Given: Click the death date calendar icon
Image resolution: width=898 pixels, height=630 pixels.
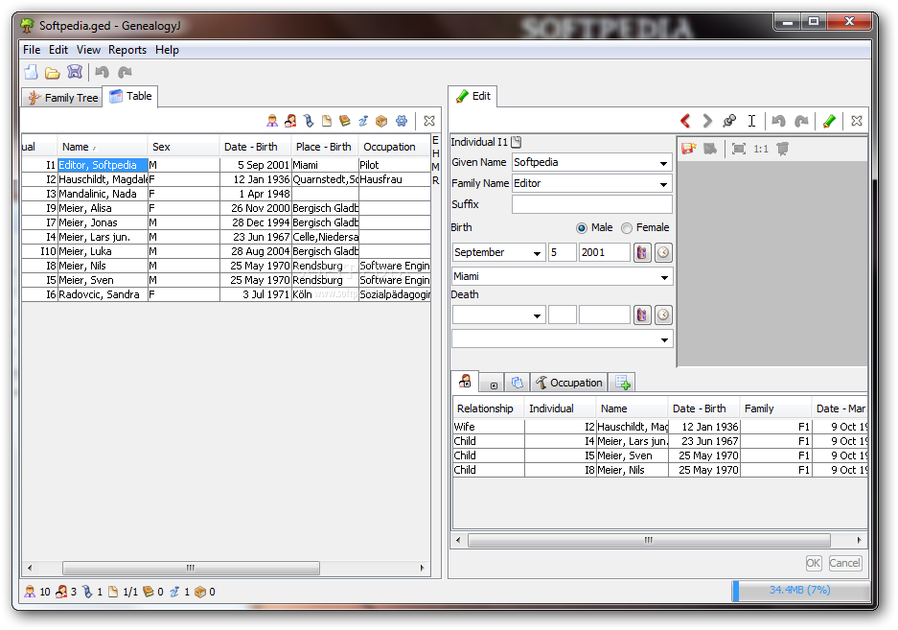Looking at the screenshot, I should pyautogui.click(x=642, y=315).
